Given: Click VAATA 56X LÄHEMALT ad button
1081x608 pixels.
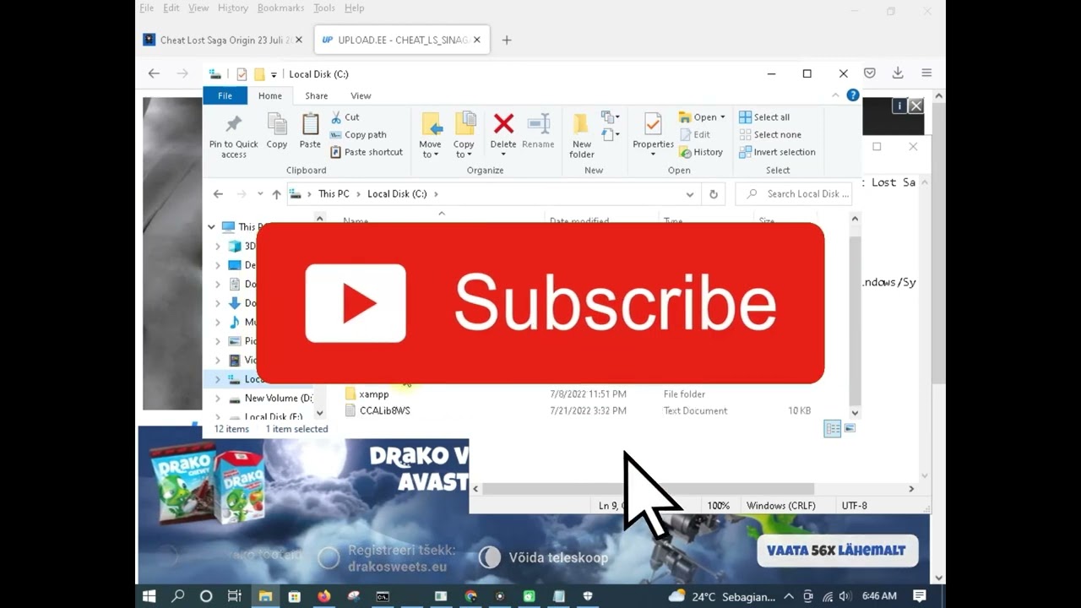Looking at the screenshot, I should [x=836, y=551].
